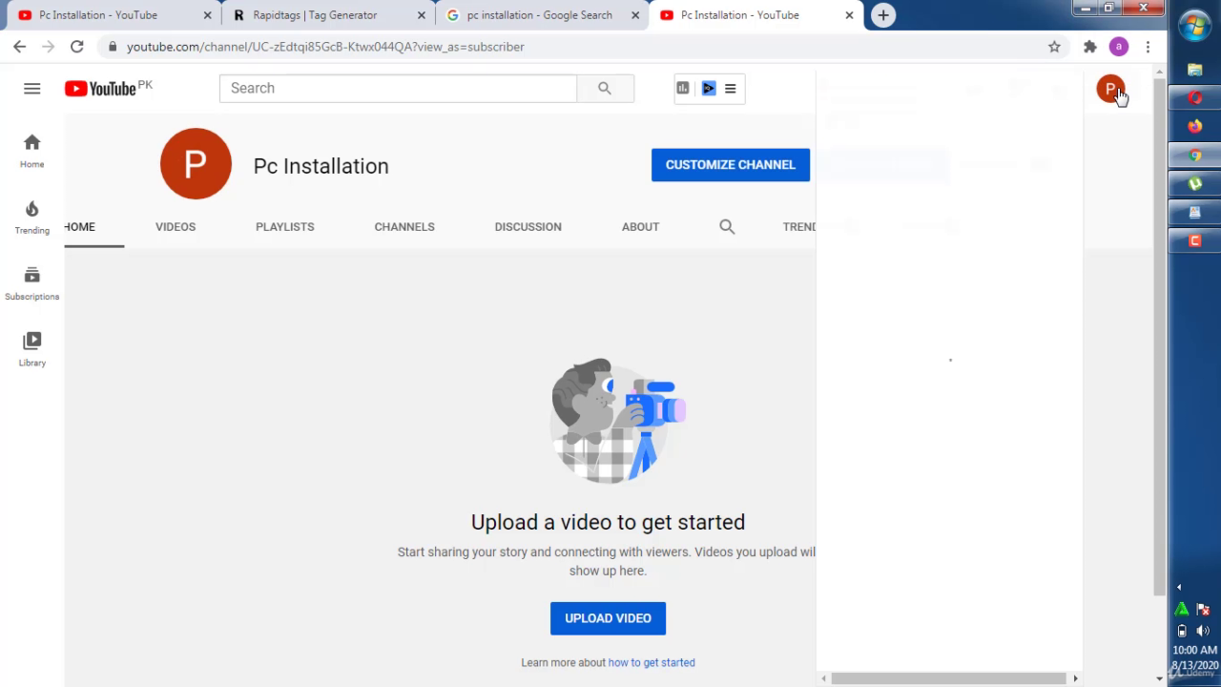Focus the YouTube Search field
Screen dimensions: 1221x687
pyautogui.click(x=398, y=89)
